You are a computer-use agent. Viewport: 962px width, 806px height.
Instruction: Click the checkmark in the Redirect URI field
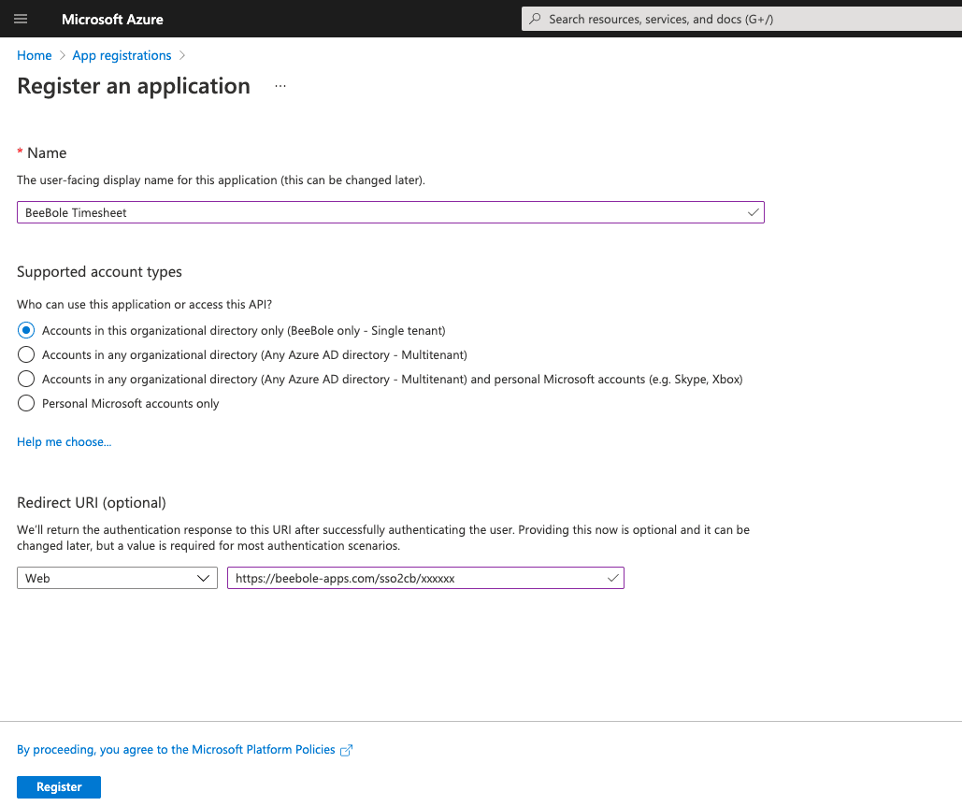612,578
